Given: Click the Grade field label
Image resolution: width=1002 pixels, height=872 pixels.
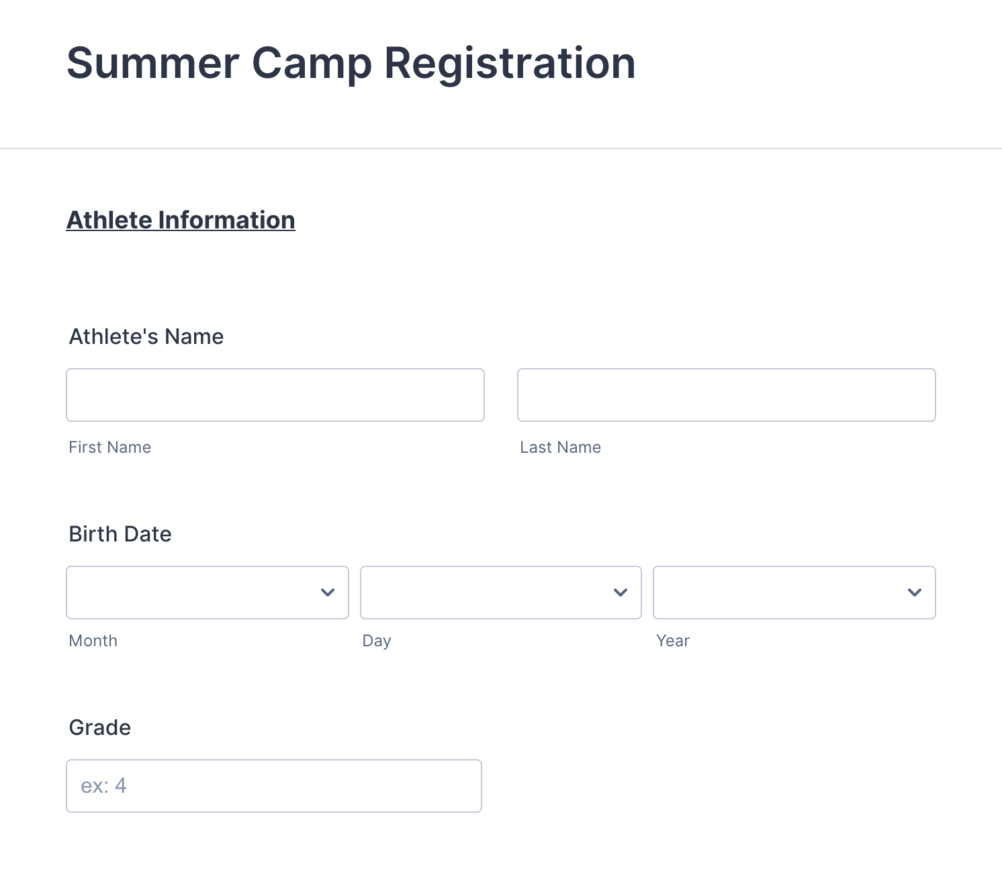Looking at the screenshot, I should pos(100,728).
